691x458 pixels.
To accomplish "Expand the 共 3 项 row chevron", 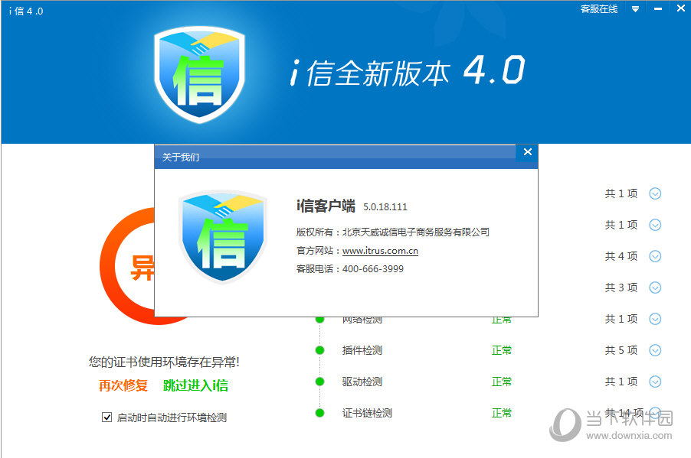I will (x=655, y=287).
